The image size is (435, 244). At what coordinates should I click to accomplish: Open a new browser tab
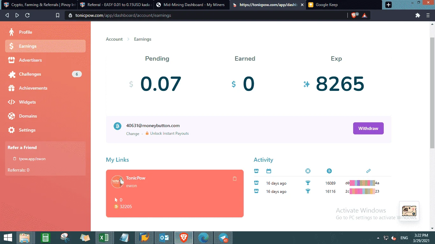pyautogui.click(x=389, y=5)
